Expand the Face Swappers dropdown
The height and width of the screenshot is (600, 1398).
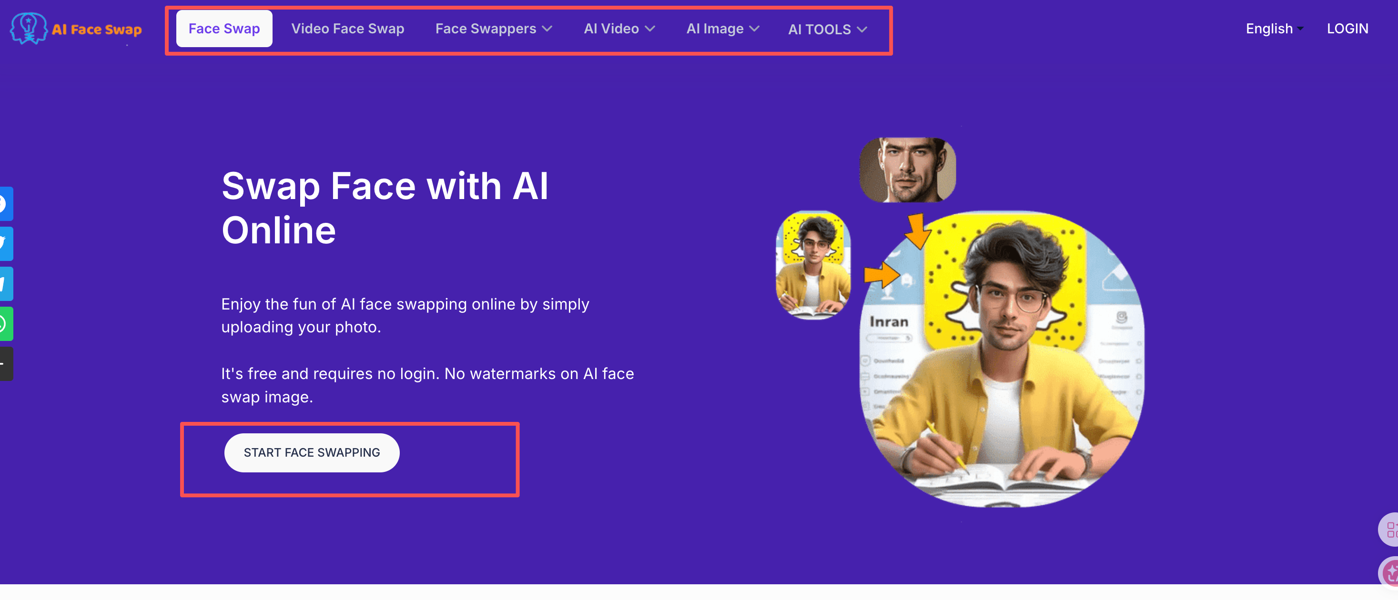click(493, 29)
